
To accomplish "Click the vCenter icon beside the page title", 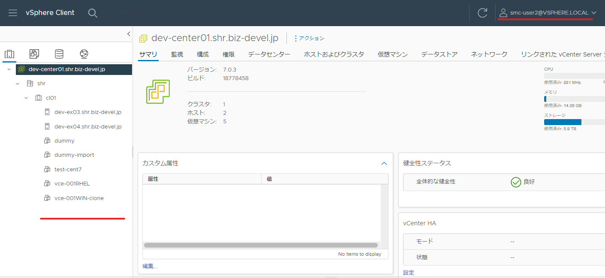I will (x=143, y=39).
